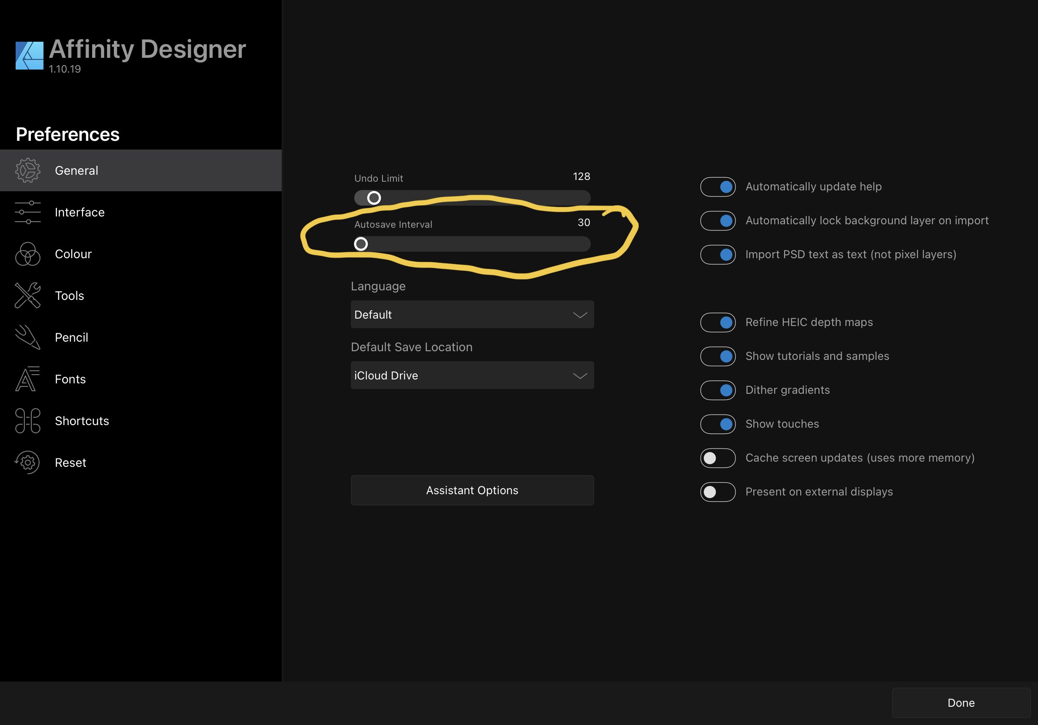Open Assistant Options

coord(472,490)
